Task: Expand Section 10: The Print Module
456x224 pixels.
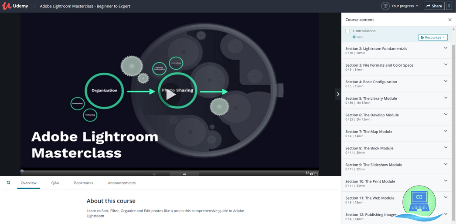Action: pos(446,180)
